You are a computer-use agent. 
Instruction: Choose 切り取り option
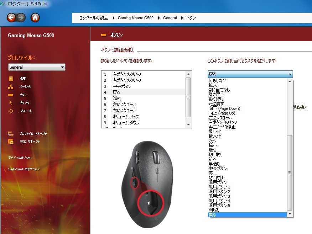247,155
